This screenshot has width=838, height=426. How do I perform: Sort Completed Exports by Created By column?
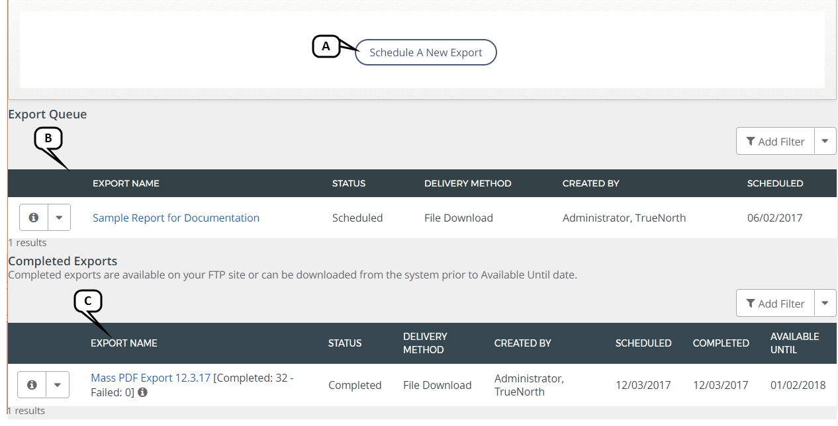522,343
